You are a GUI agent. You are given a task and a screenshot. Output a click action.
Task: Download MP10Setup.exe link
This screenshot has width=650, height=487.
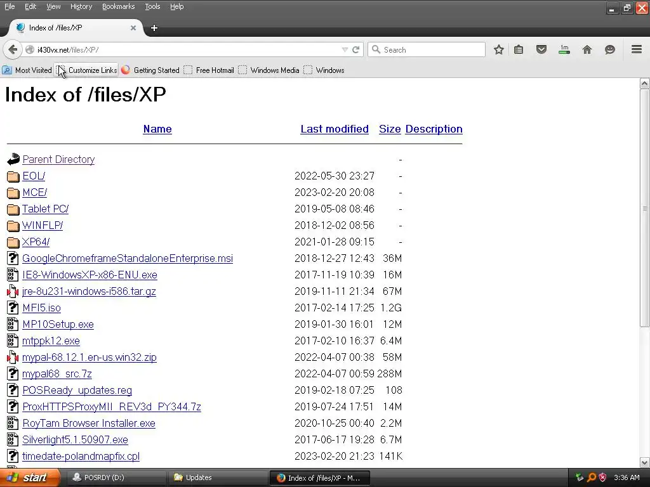coord(58,324)
